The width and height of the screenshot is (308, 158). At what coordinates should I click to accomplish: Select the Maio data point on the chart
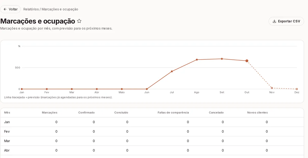122,89
